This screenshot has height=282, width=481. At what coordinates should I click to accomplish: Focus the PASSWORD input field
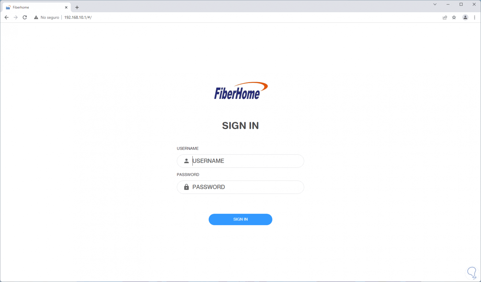click(240, 187)
